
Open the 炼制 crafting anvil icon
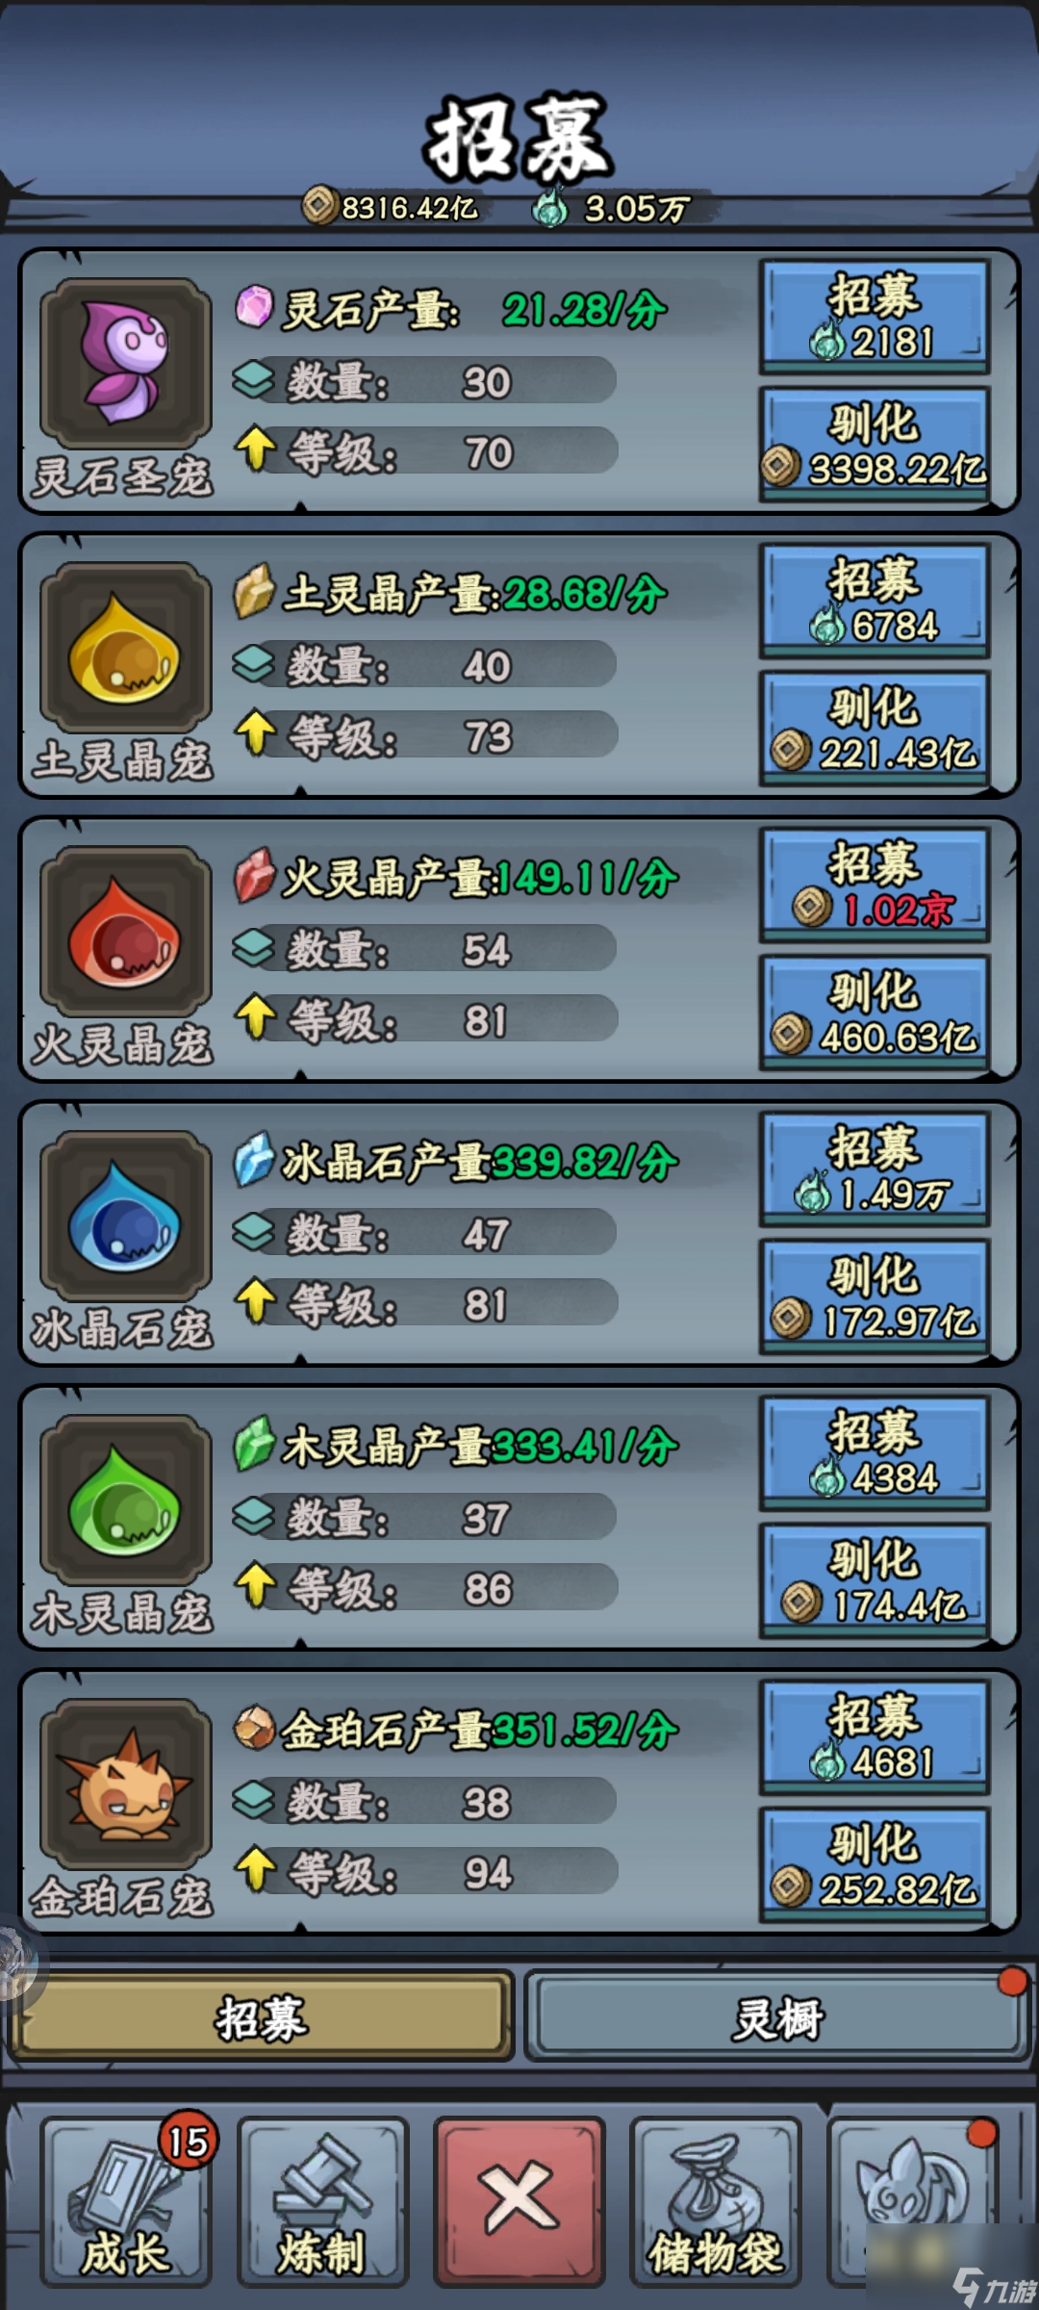322,2202
